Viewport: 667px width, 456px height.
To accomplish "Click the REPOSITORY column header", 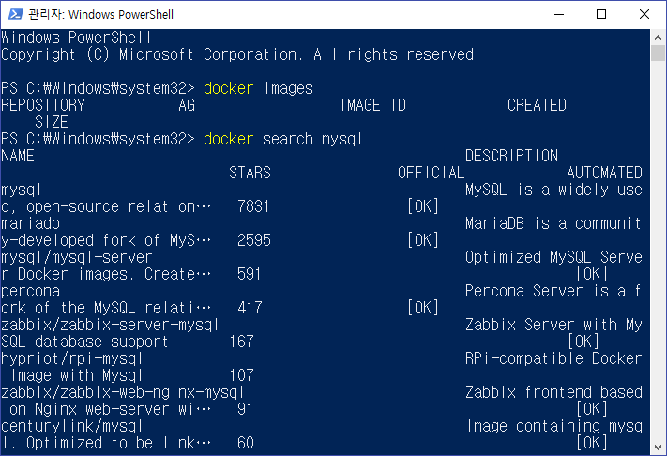I will (43, 105).
